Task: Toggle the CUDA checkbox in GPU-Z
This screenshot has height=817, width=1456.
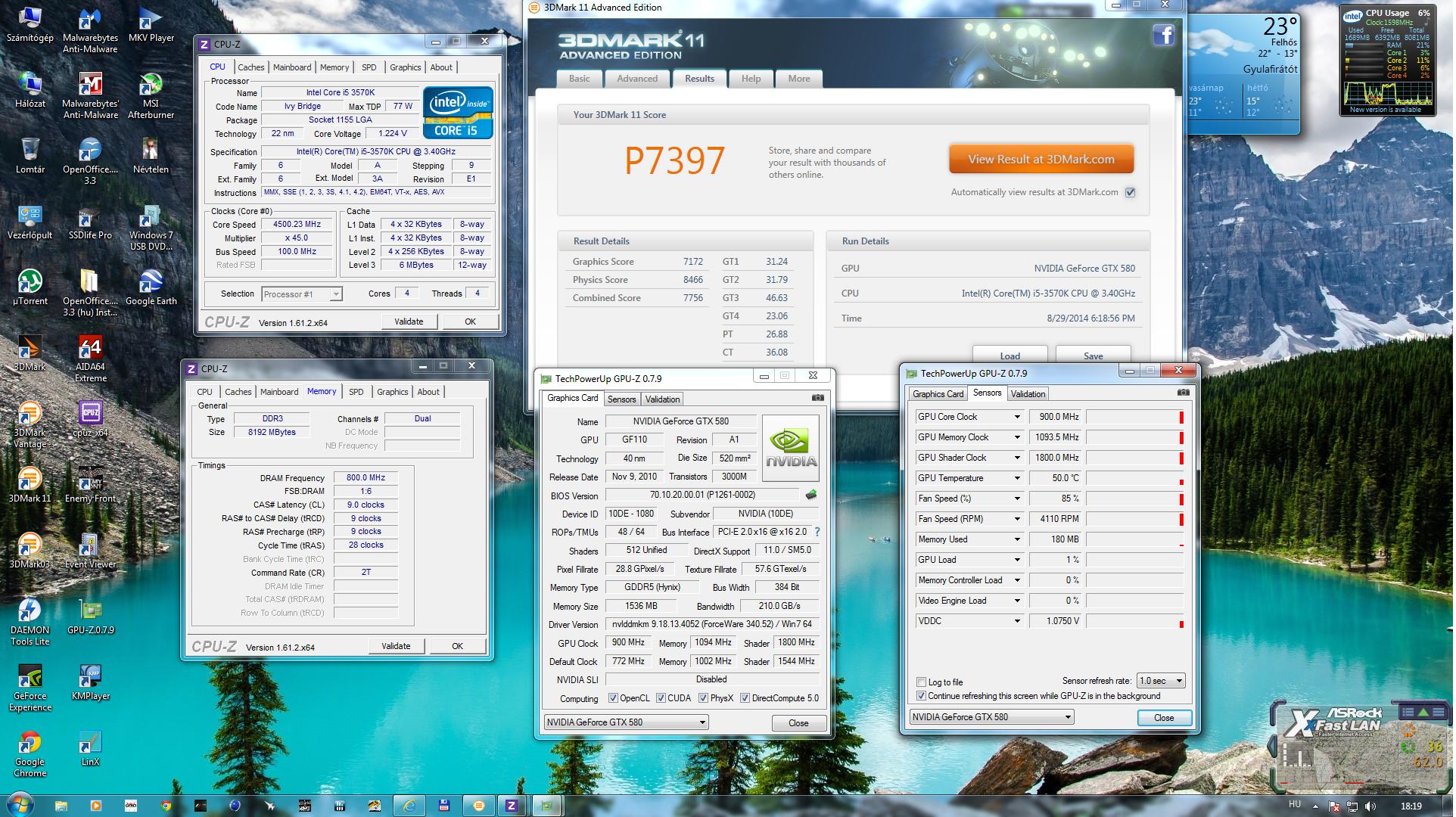Action: (x=661, y=698)
